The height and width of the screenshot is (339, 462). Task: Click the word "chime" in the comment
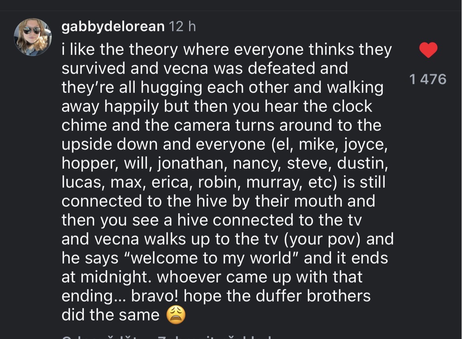(84, 125)
